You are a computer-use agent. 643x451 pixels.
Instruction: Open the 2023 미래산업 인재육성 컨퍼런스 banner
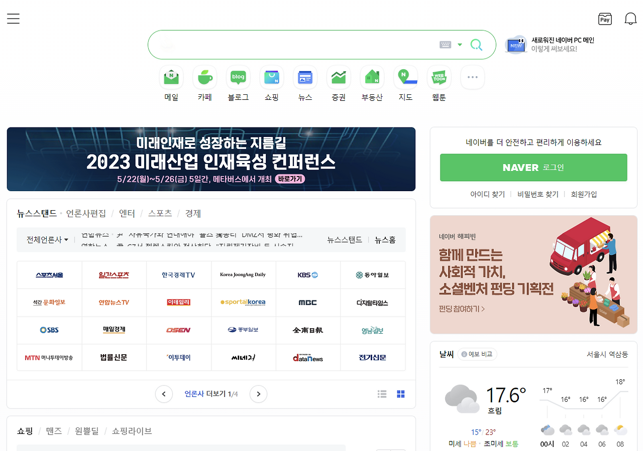[211, 159]
